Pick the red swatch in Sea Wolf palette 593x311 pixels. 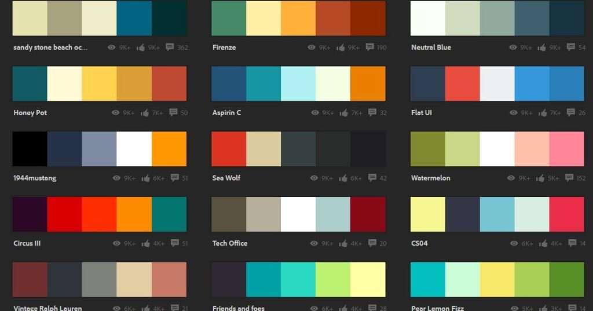point(229,149)
